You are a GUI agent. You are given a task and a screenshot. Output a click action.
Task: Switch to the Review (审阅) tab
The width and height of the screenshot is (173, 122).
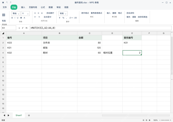click(x=58, y=7)
